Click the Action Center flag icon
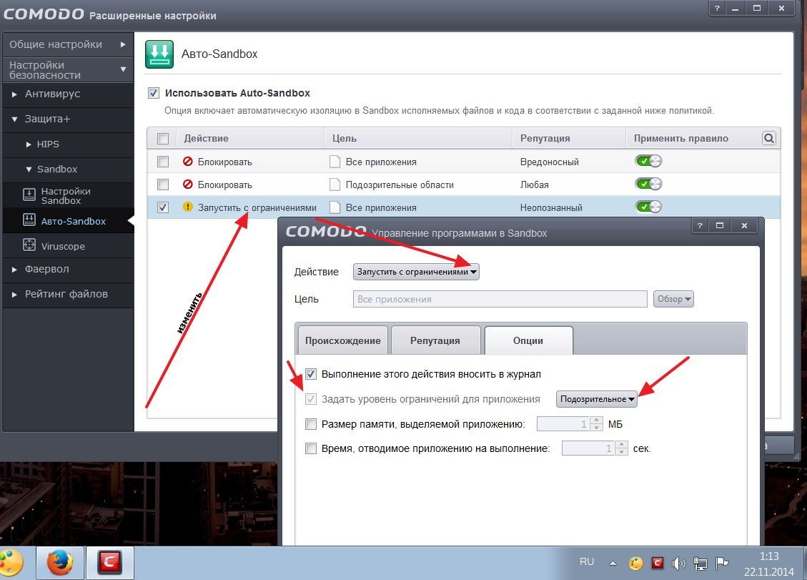 coord(722,563)
